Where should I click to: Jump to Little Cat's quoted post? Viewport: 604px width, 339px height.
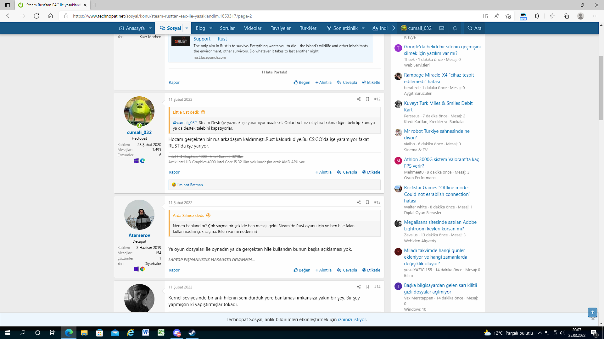click(x=203, y=112)
